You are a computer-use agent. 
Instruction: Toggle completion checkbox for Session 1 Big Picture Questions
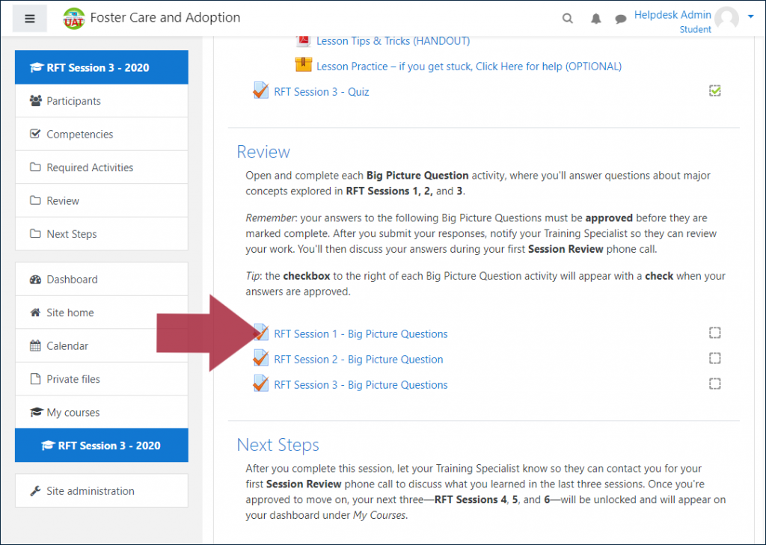tap(714, 333)
